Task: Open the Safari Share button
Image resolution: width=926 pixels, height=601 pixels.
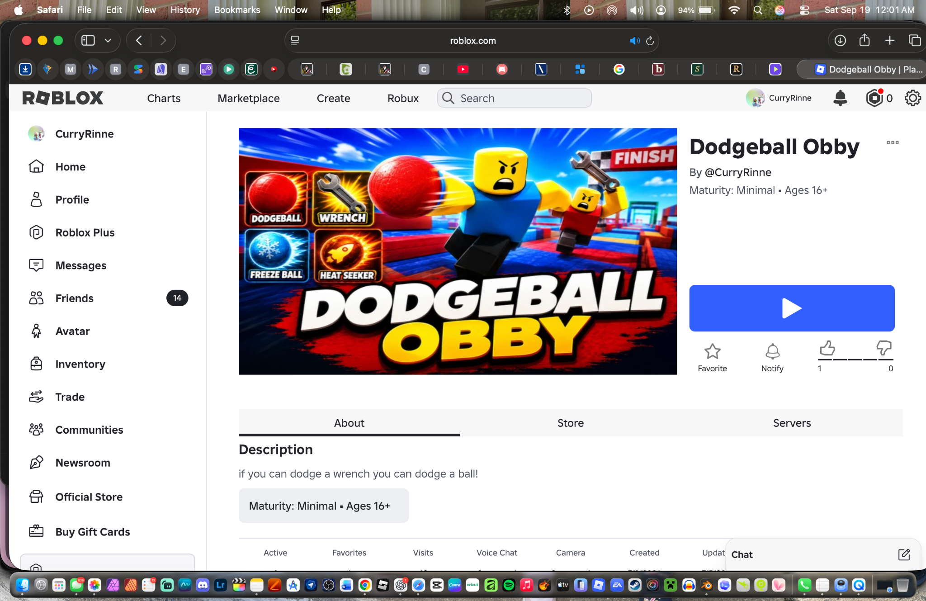Action: (x=865, y=40)
